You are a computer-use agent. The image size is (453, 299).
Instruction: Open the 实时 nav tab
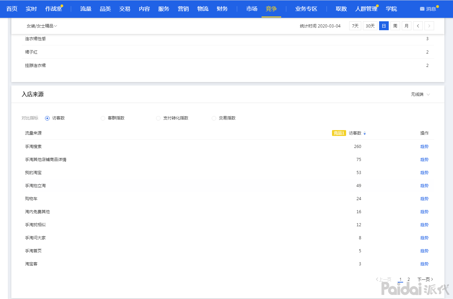(31, 9)
